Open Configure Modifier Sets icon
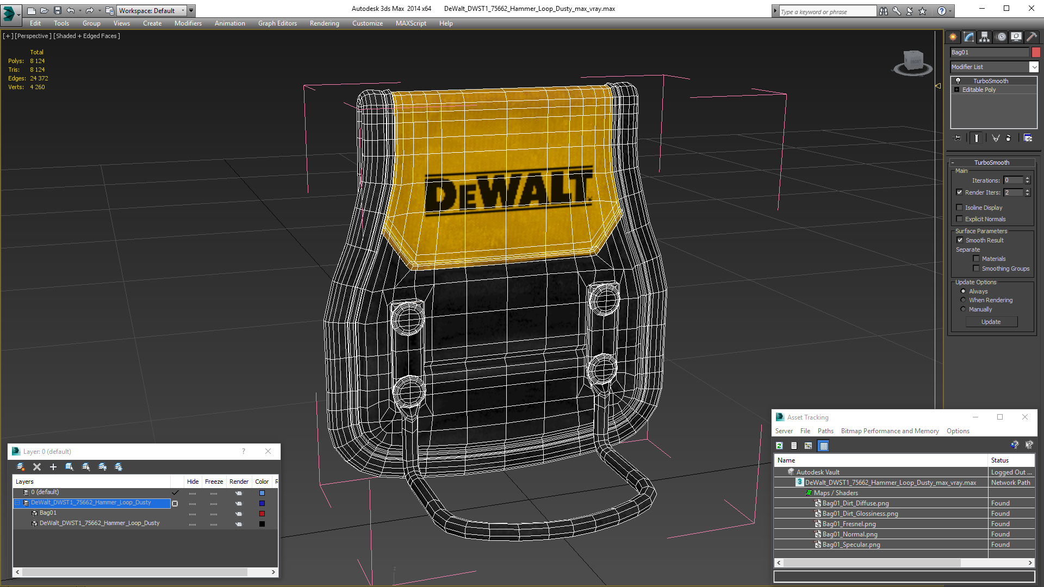This screenshot has height=587, width=1044. click(x=1028, y=138)
